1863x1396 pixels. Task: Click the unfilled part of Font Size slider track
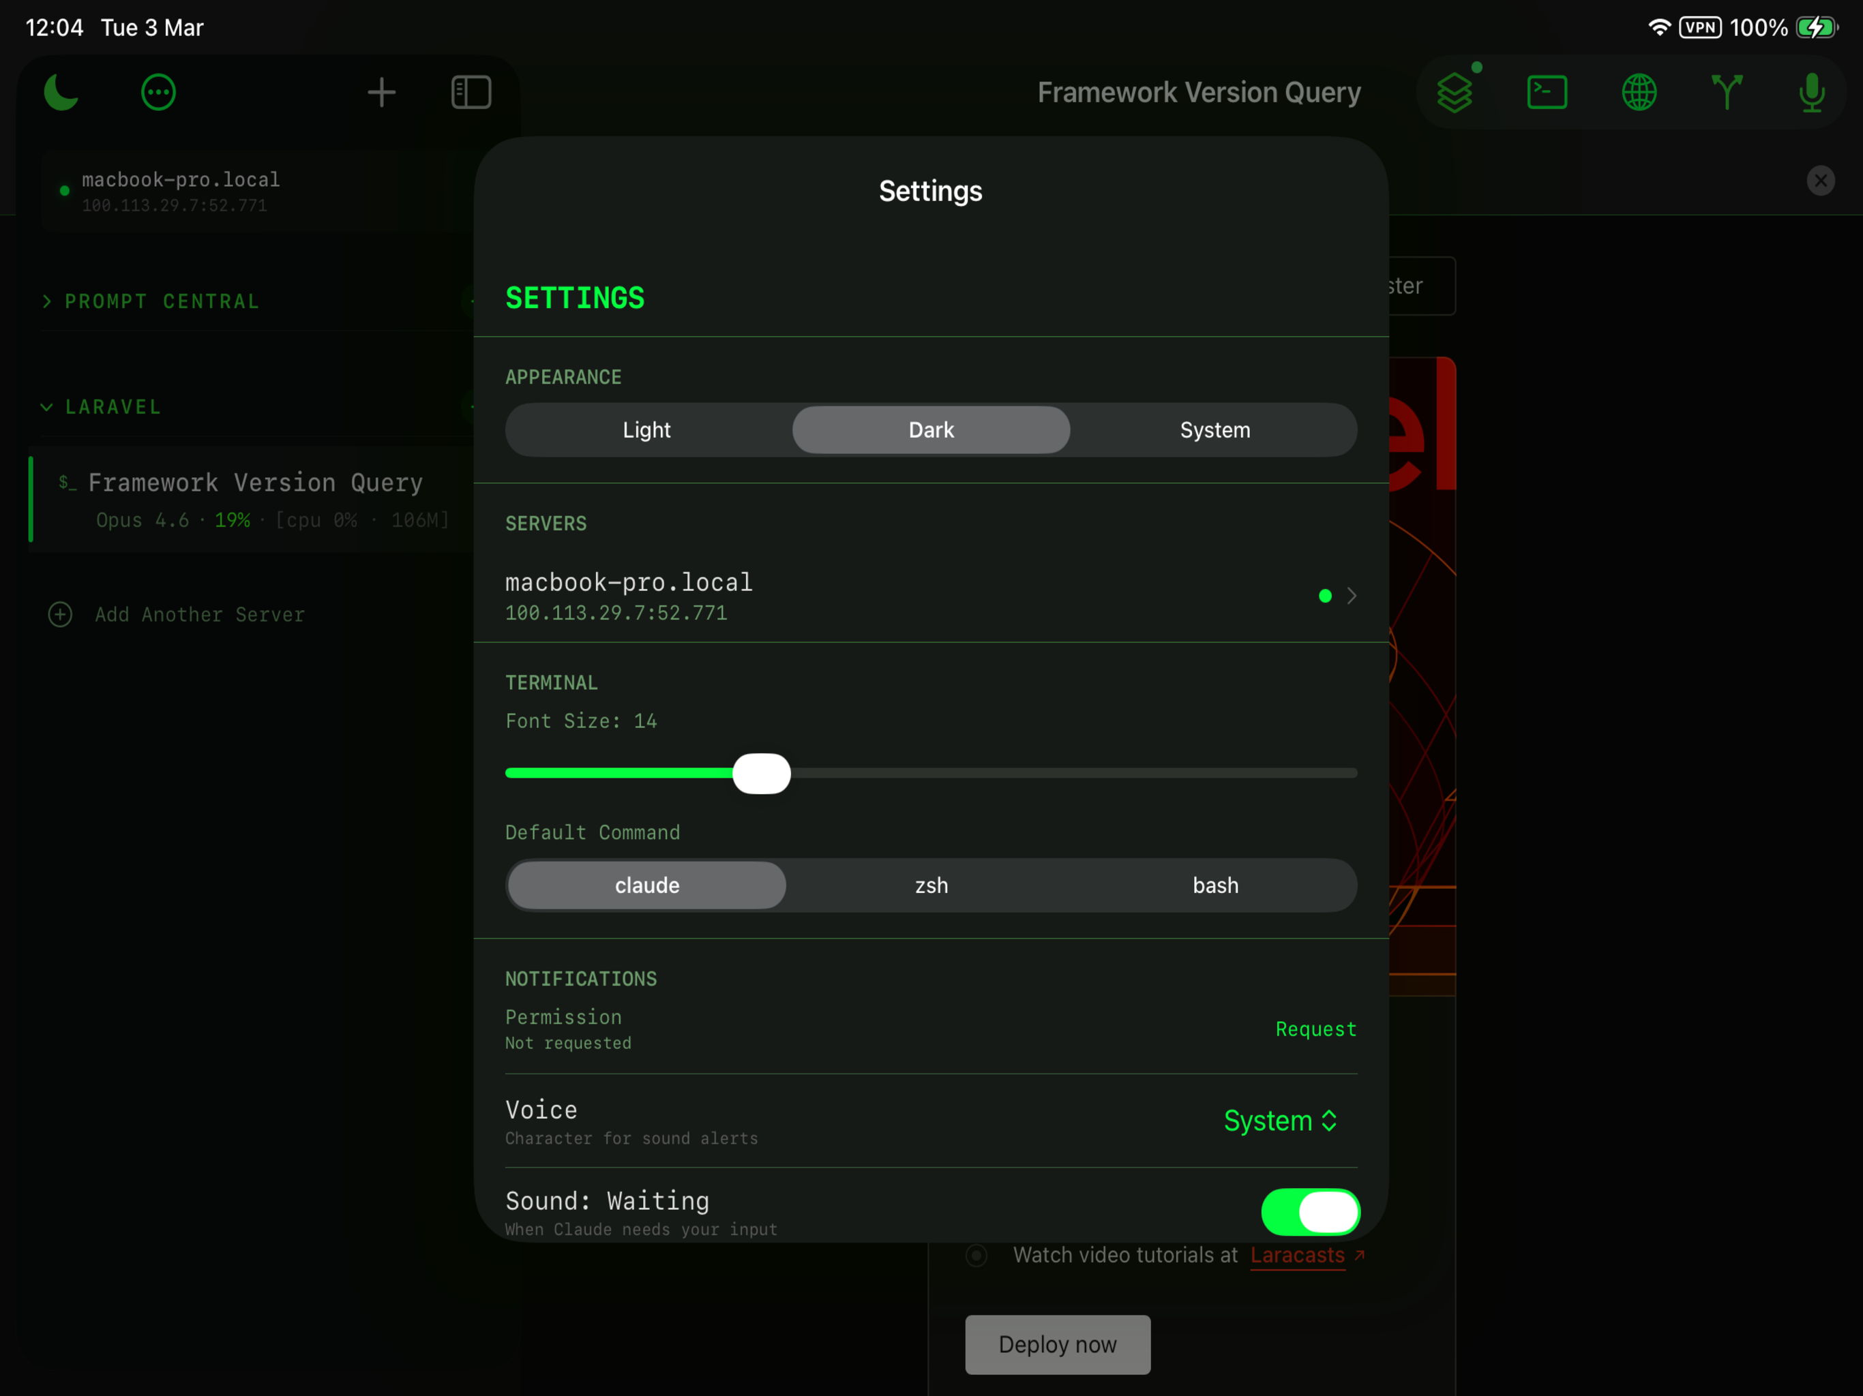pyautogui.click(x=1074, y=774)
